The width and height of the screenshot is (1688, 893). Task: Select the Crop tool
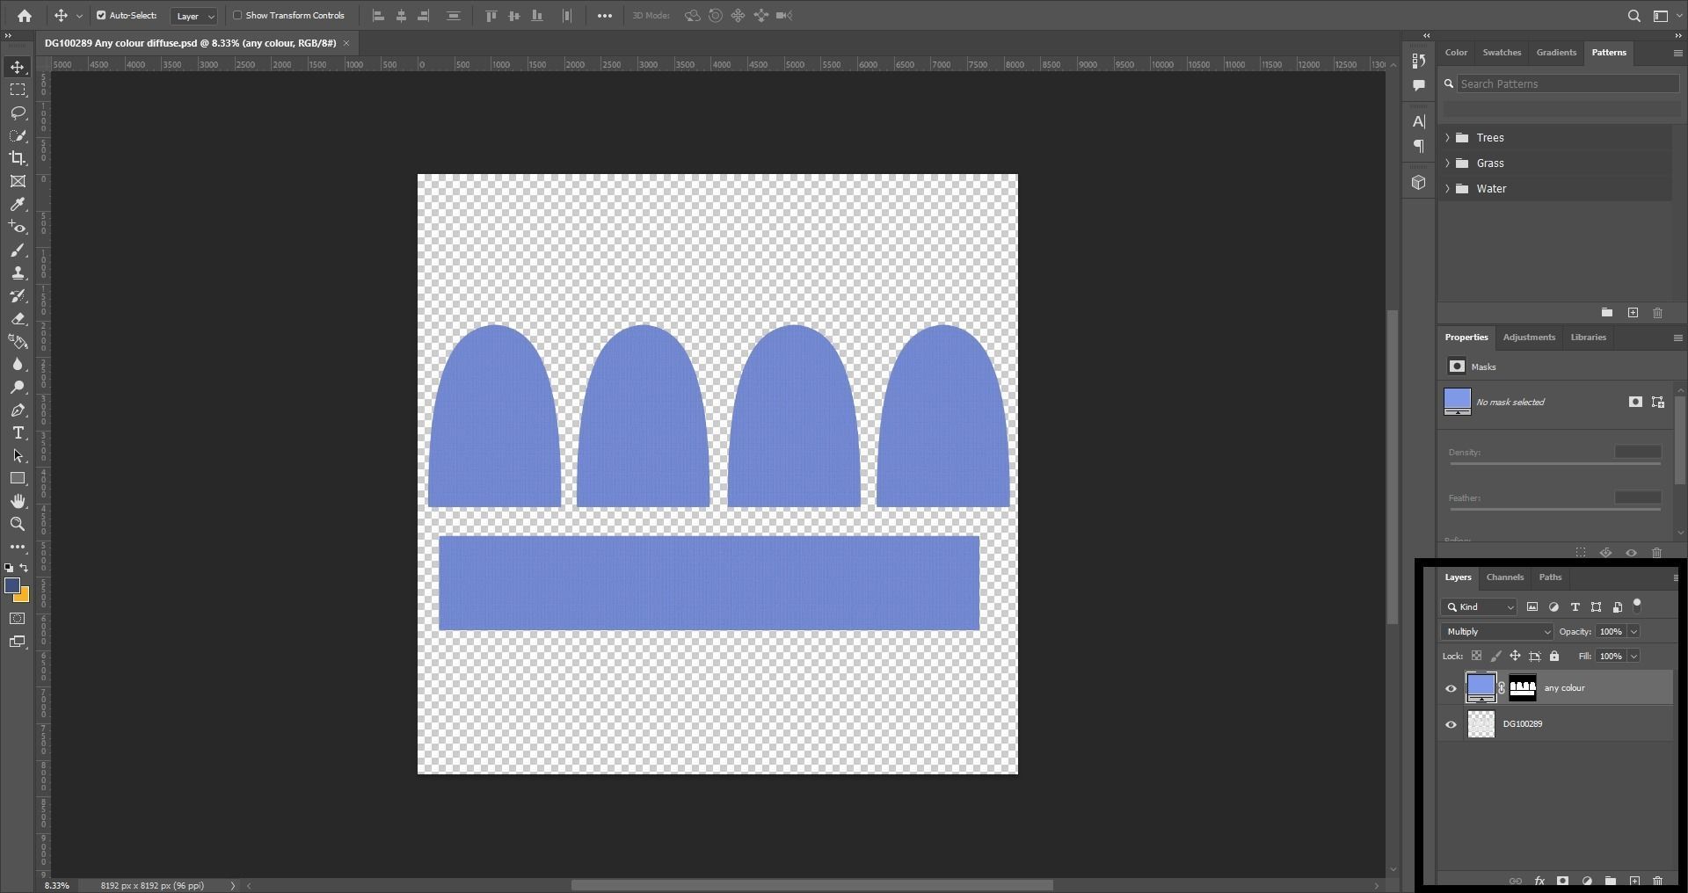coord(18,158)
